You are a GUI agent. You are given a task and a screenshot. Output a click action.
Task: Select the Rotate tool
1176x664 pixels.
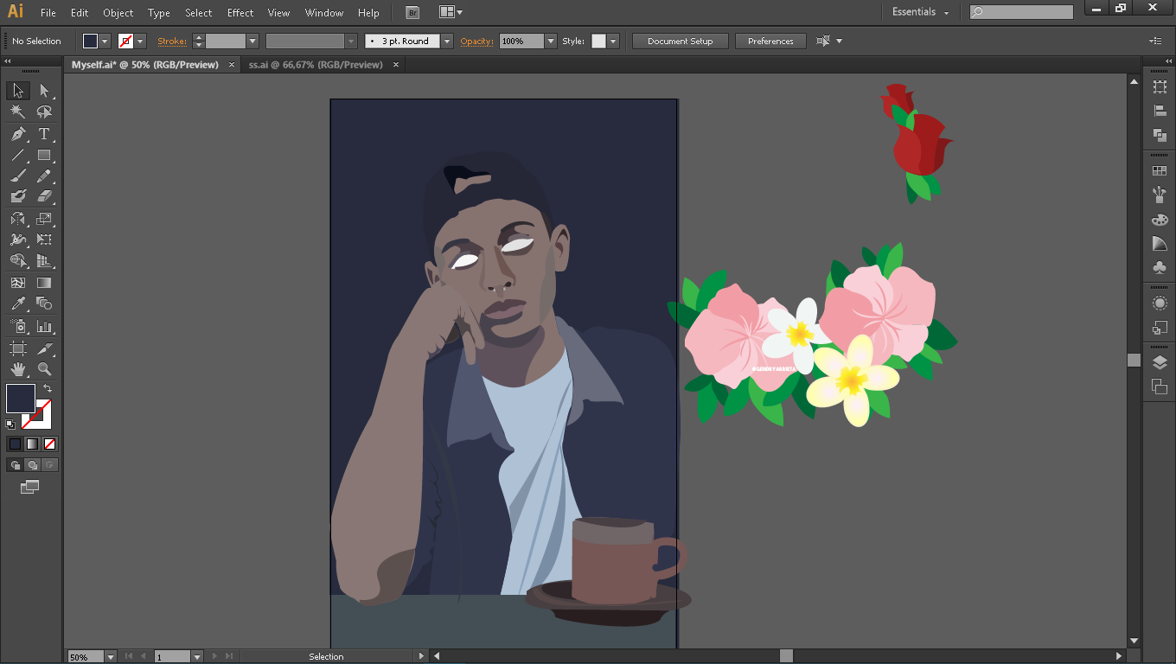pos(17,219)
